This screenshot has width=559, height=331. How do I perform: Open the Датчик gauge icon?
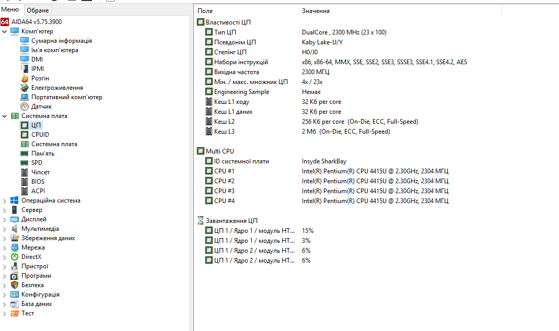click(25, 106)
